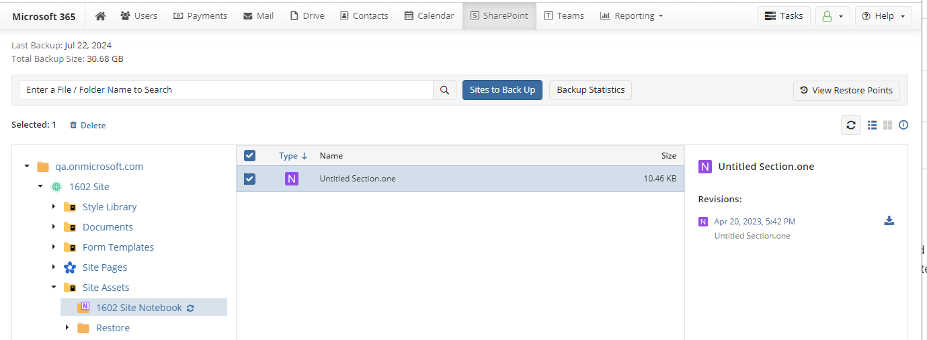
Task: Select the Untitled Section.one file name
Action: tap(358, 179)
